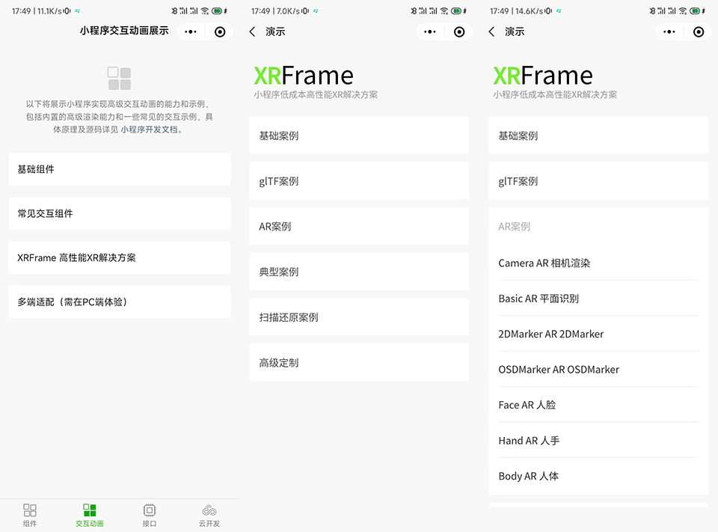Click the Wi-Fi status icon on the middle screen
This screenshot has height=532, width=718.
(x=444, y=11)
